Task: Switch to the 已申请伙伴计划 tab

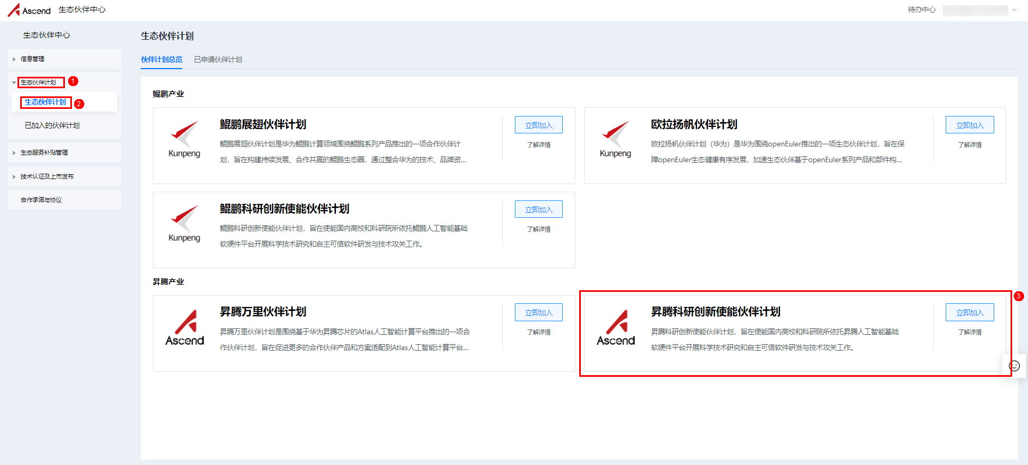Action: [218, 59]
